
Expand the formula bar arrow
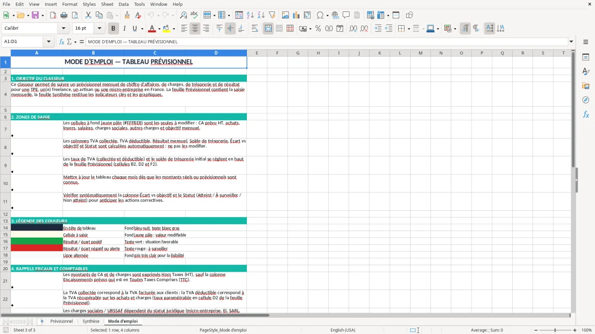click(571, 42)
